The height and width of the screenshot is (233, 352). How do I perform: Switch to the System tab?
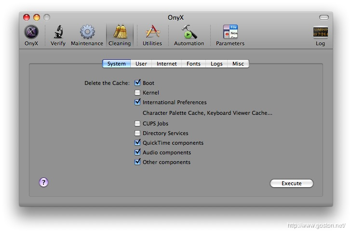pos(117,64)
